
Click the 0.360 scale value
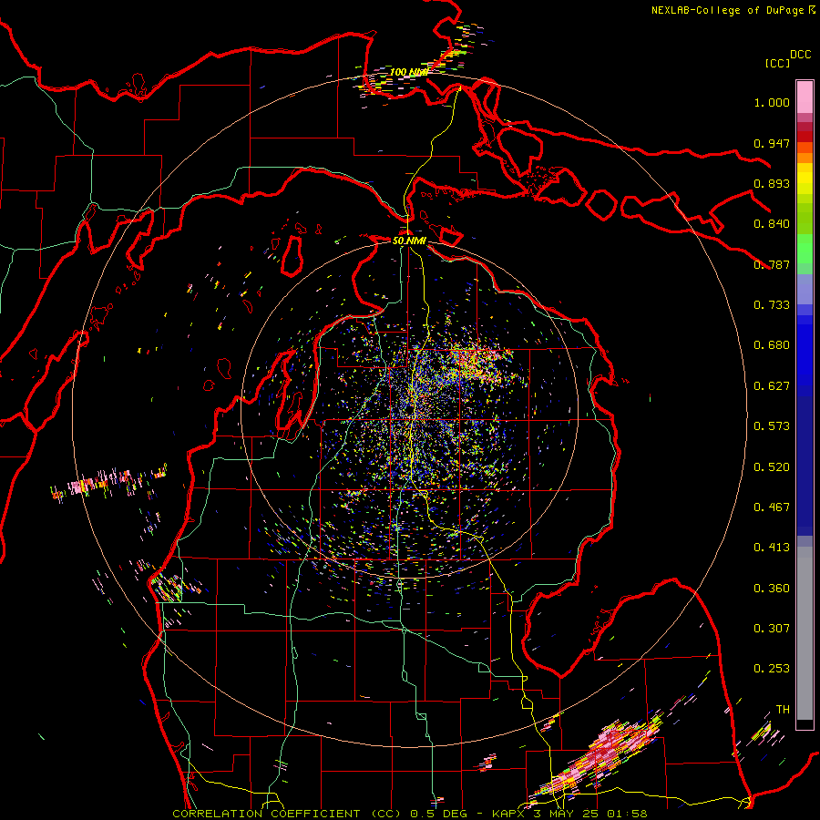pos(772,589)
